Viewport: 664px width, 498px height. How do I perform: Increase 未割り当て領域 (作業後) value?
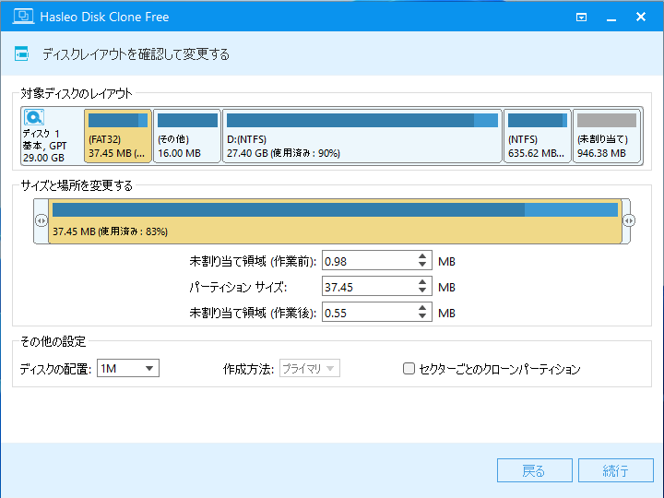click(422, 308)
